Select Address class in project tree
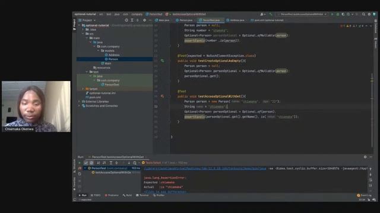Screen dimensions: 380x213 [x=112, y=55]
